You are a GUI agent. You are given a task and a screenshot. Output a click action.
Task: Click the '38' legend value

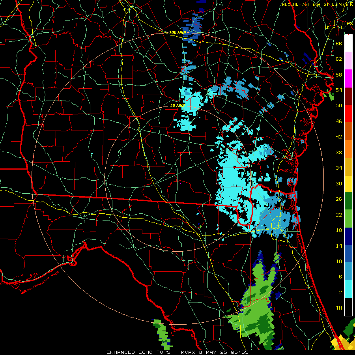339,152
